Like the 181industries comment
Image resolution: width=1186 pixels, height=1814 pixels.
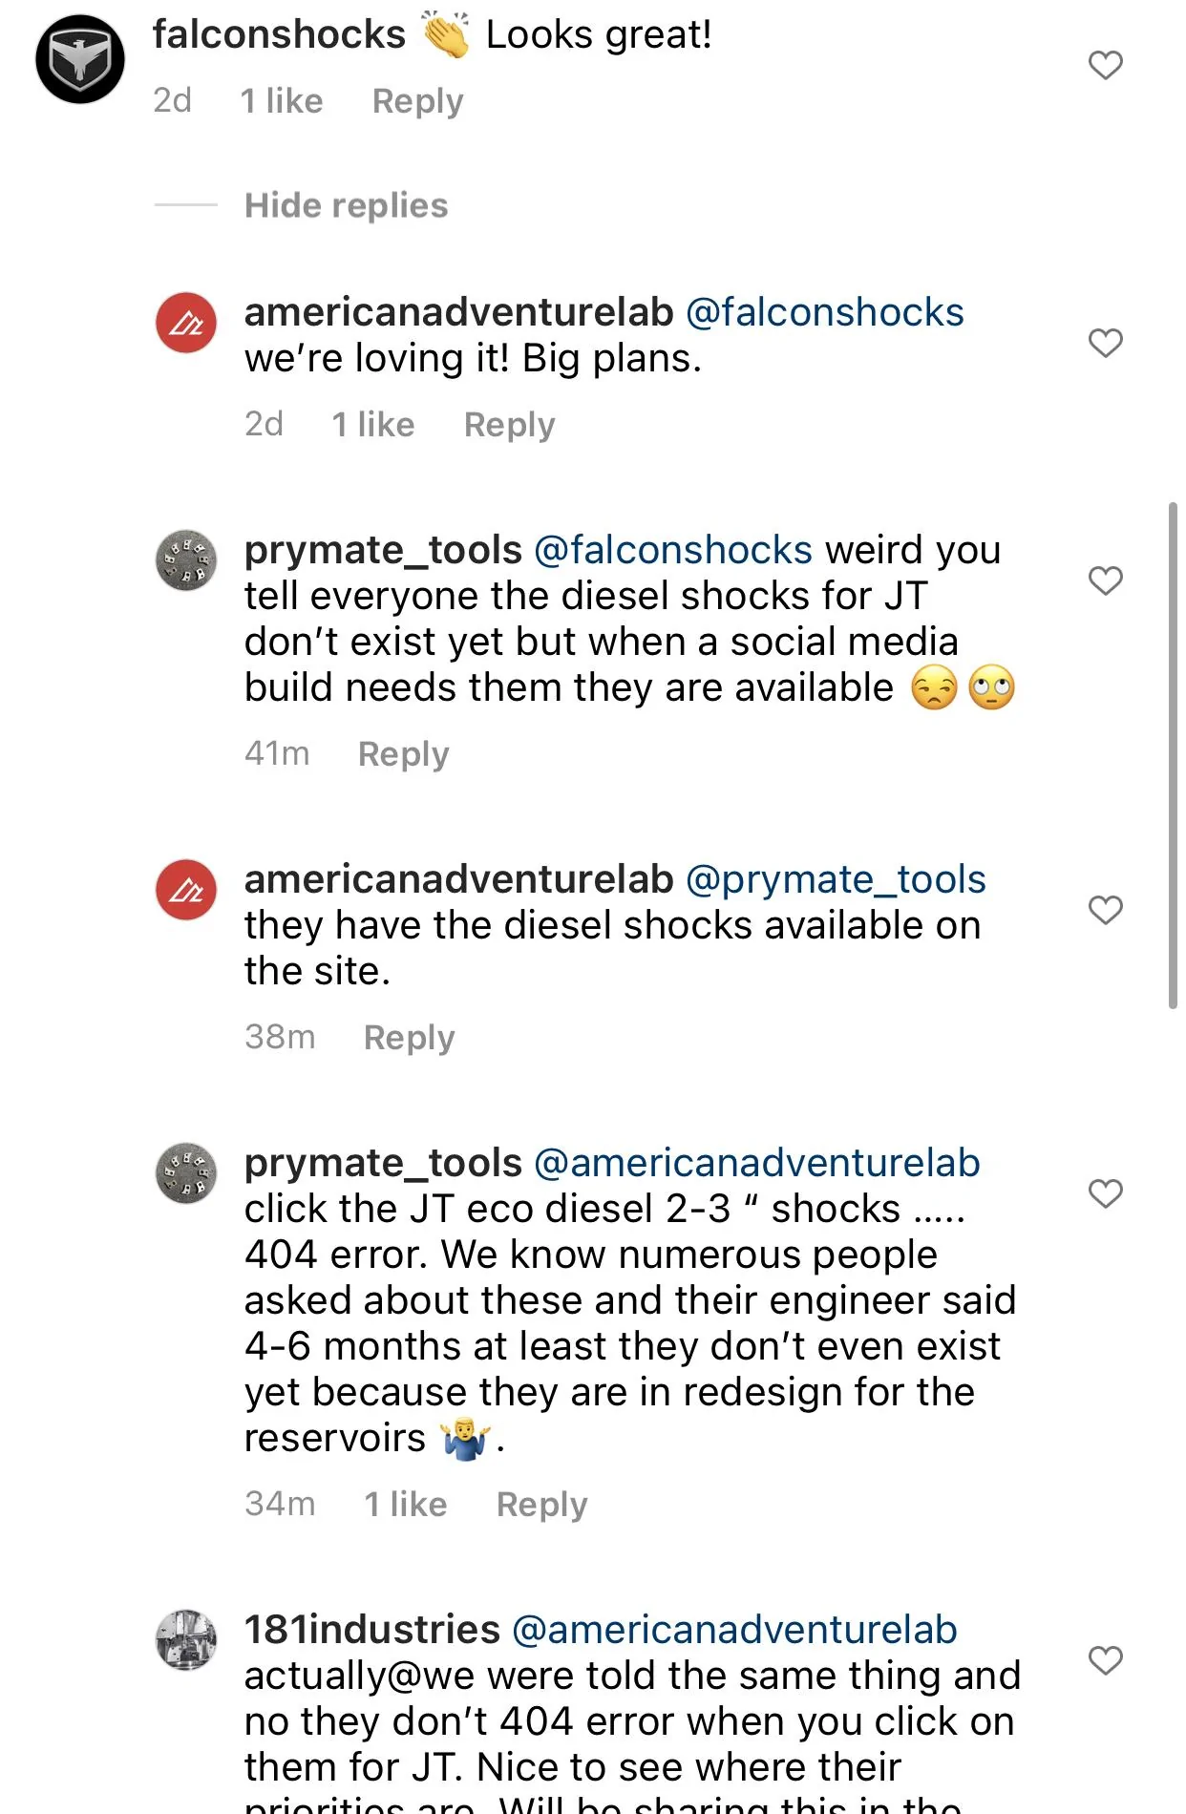point(1105,1660)
